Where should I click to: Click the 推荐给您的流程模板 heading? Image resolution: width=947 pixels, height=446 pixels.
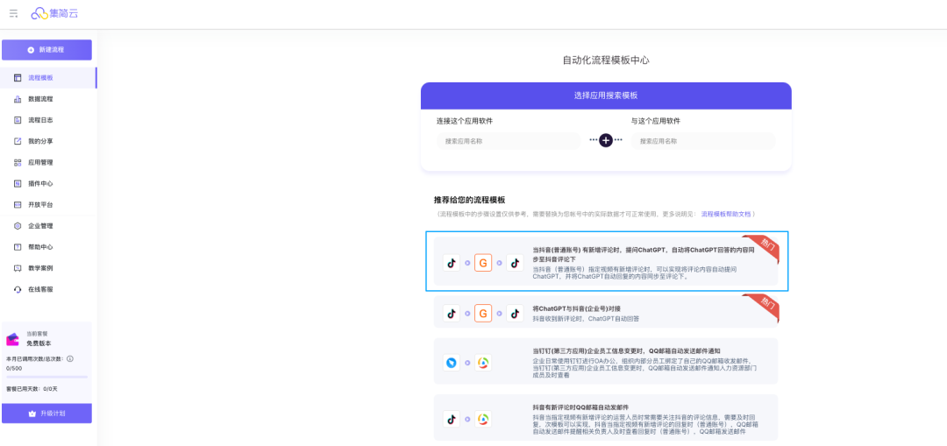[469, 200]
